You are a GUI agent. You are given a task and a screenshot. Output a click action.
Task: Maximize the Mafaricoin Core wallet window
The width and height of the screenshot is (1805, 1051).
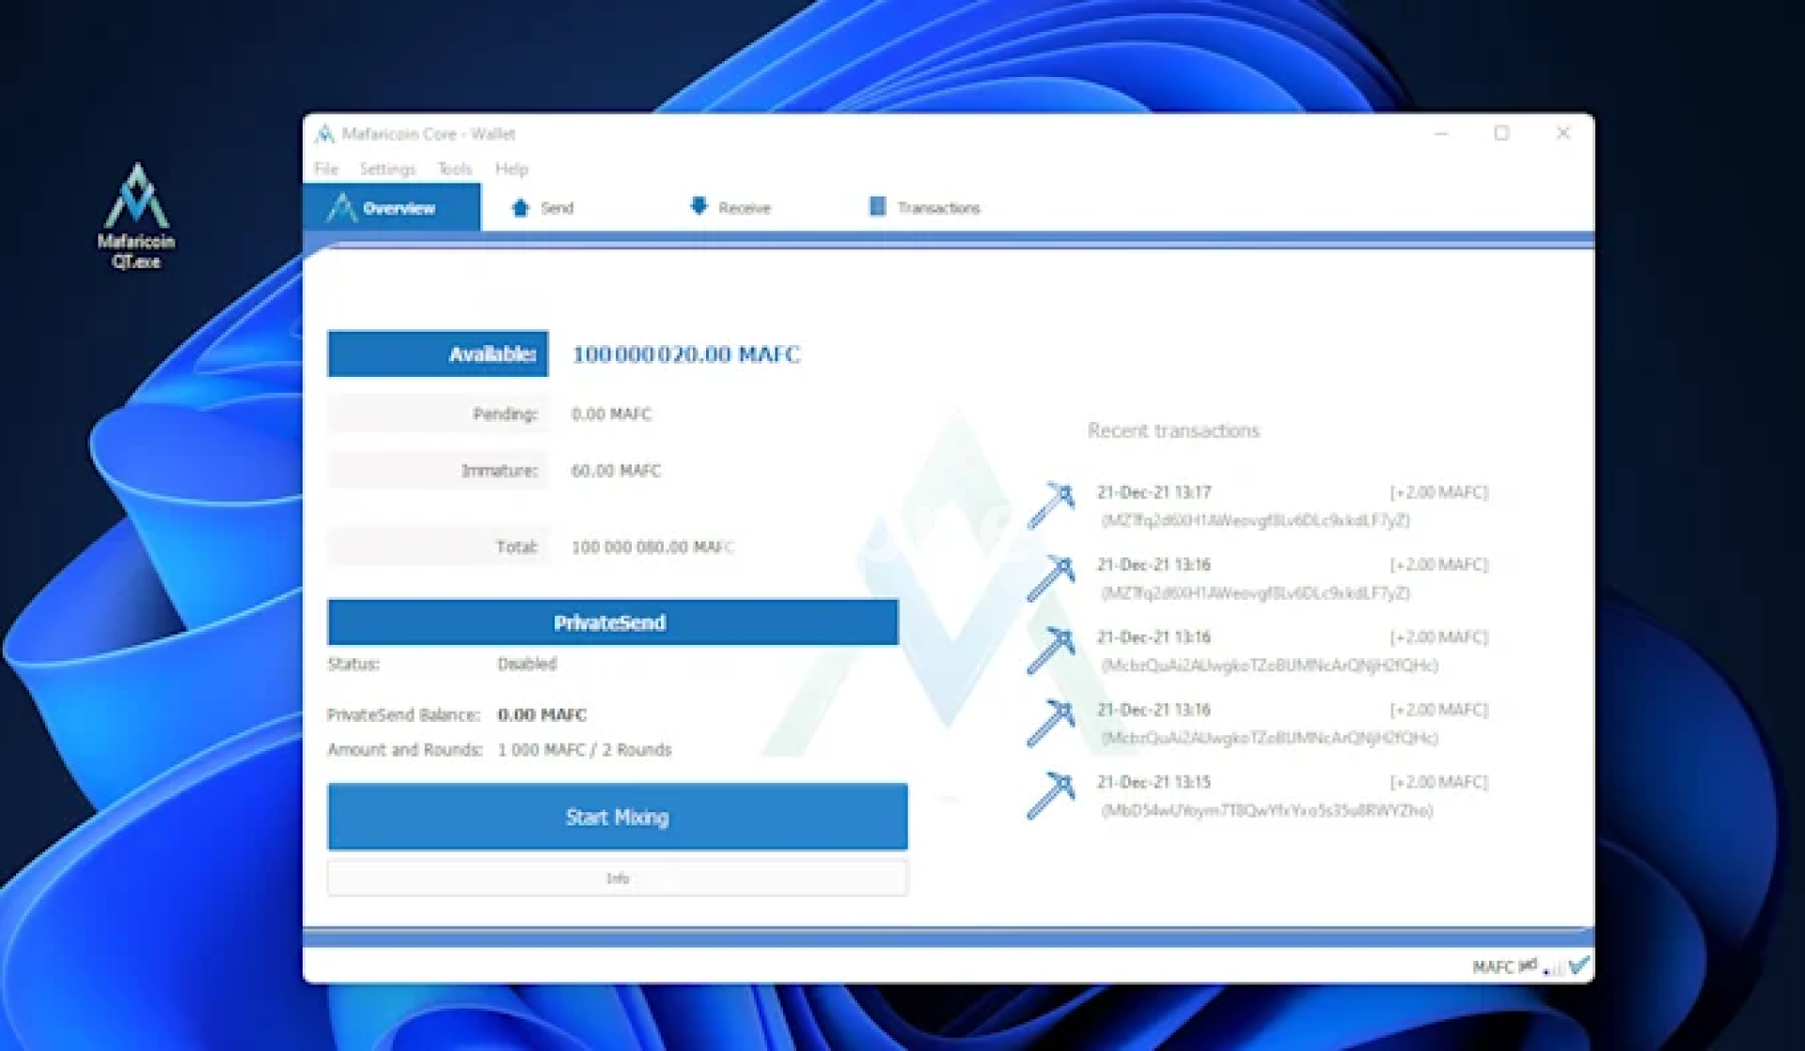[x=1501, y=133]
